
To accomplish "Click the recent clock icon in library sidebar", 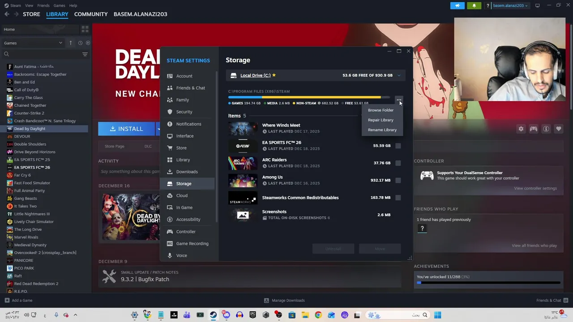I will (x=80, y=43).
